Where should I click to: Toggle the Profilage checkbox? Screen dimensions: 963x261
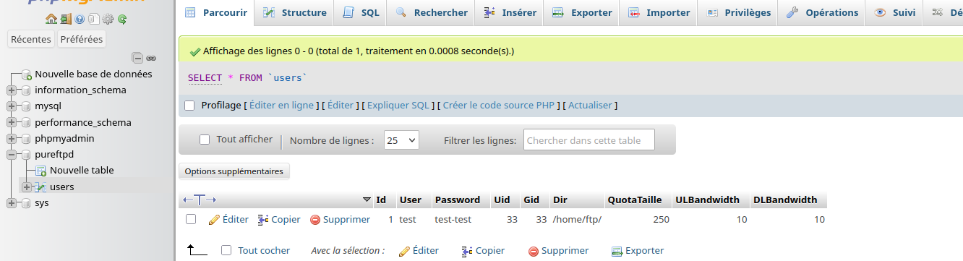(190, 106)
